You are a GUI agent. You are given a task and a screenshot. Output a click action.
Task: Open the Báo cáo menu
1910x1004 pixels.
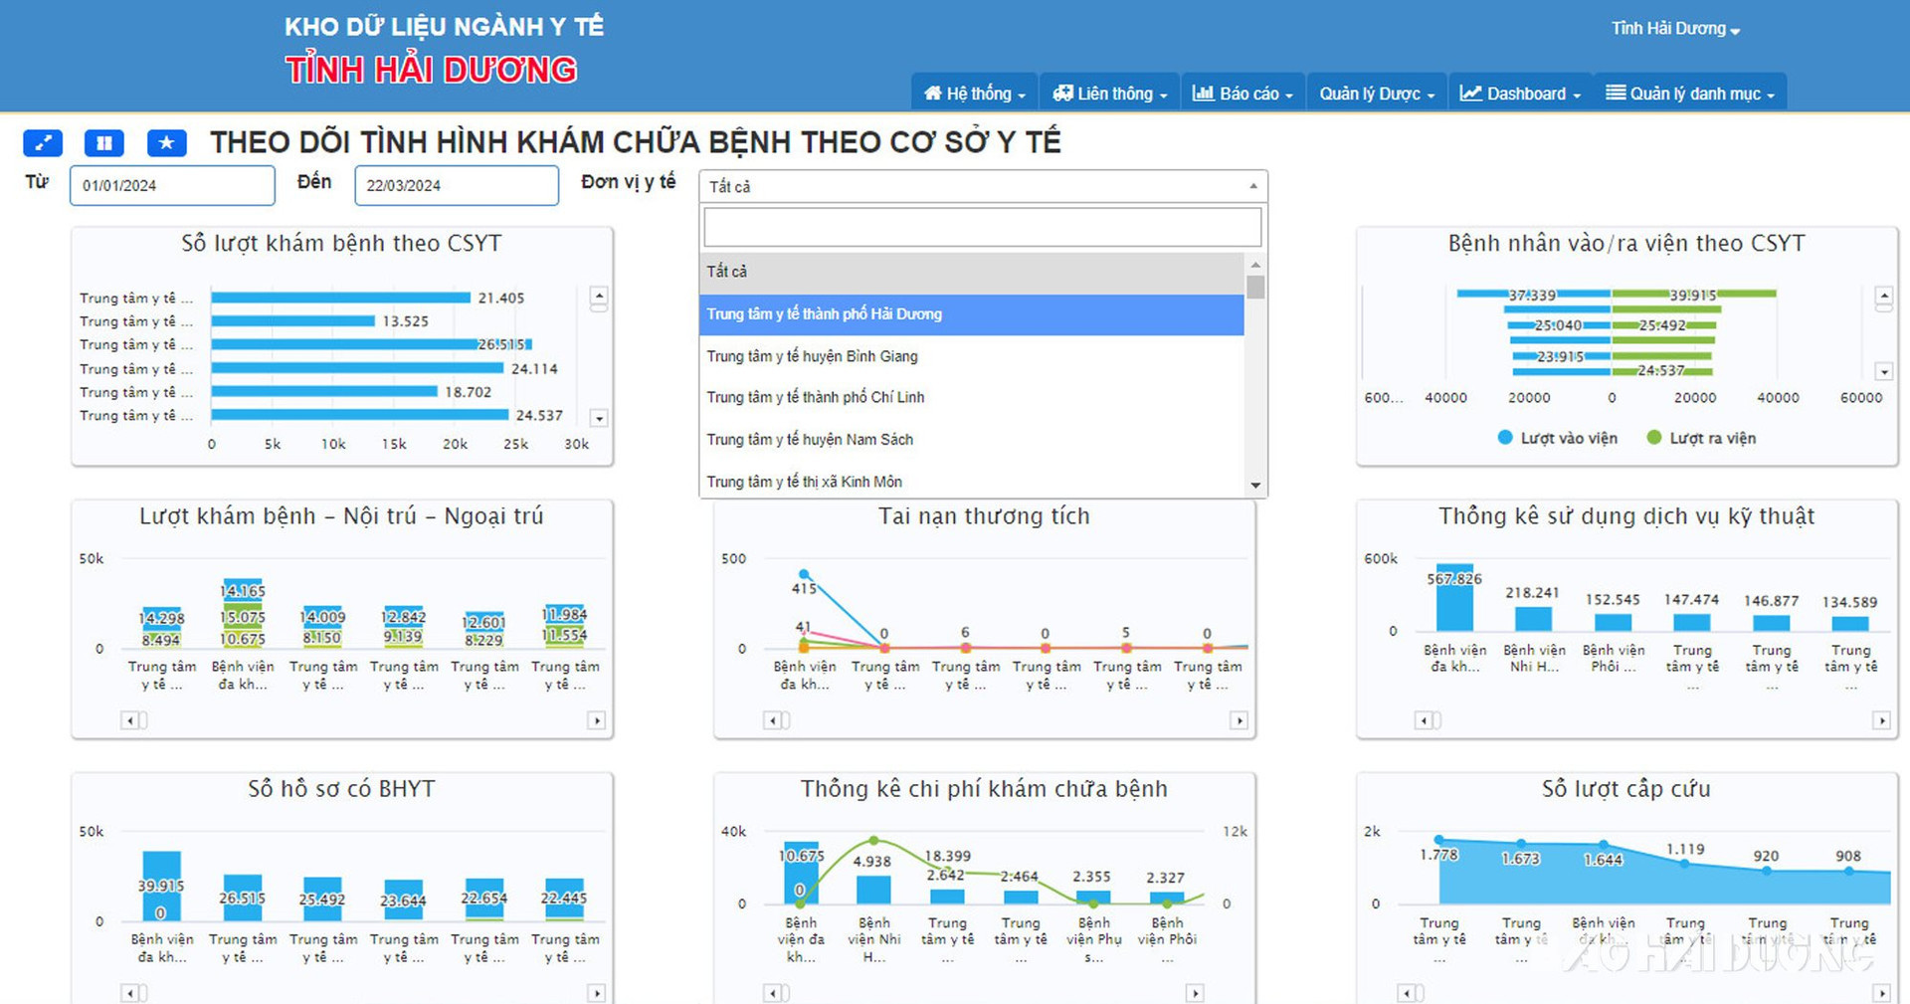[x=1242, y=94]
